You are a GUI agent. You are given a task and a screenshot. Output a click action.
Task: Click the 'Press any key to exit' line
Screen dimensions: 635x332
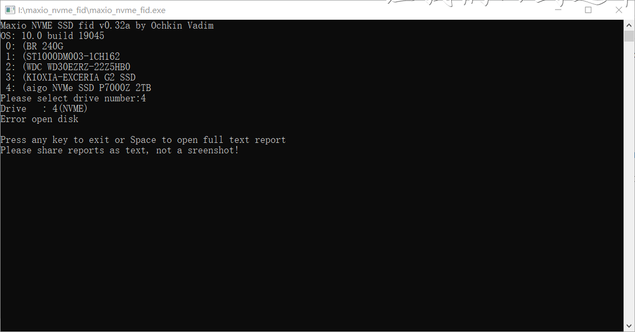pyautogui.click(x=143, y=140)
